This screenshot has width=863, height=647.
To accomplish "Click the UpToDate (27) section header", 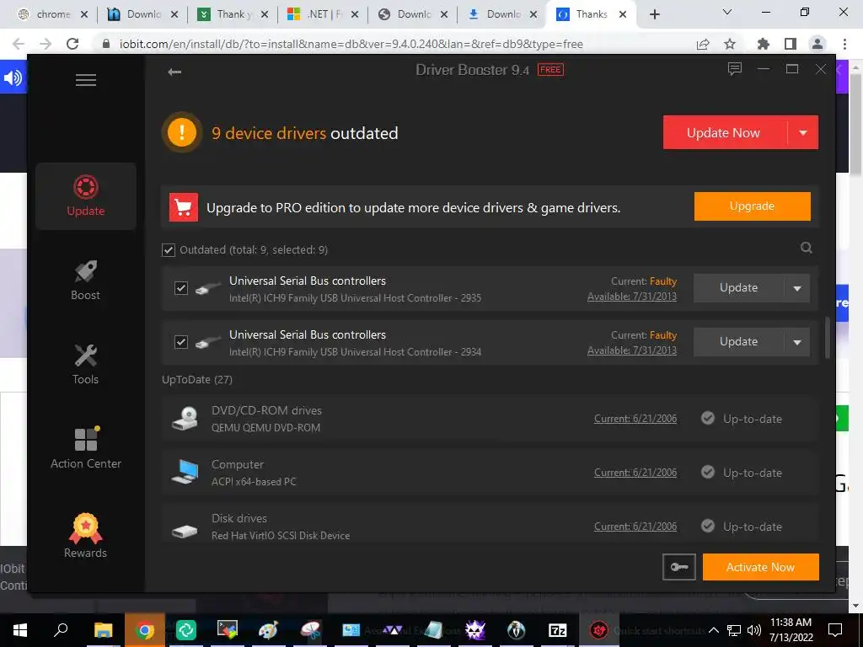I will point(197,380).
